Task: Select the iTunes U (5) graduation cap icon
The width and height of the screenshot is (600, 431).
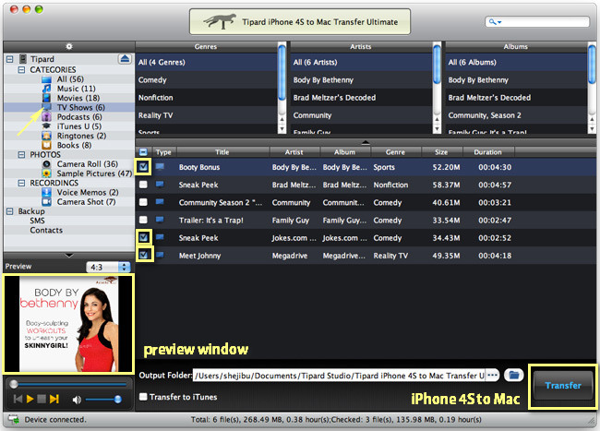Action: point(46,126)
